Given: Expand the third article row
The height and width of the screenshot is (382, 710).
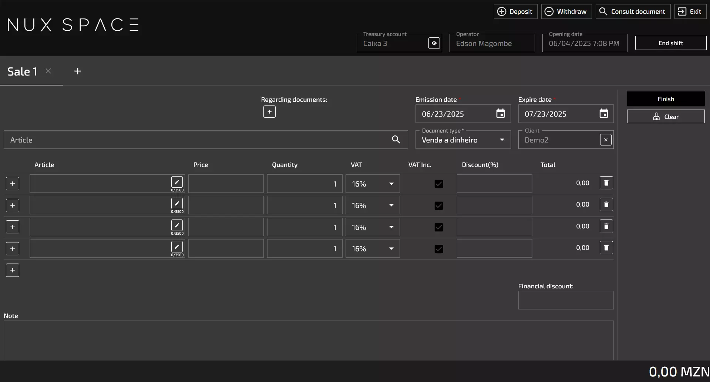Looking at the screenshot, I should click(13, 227).
